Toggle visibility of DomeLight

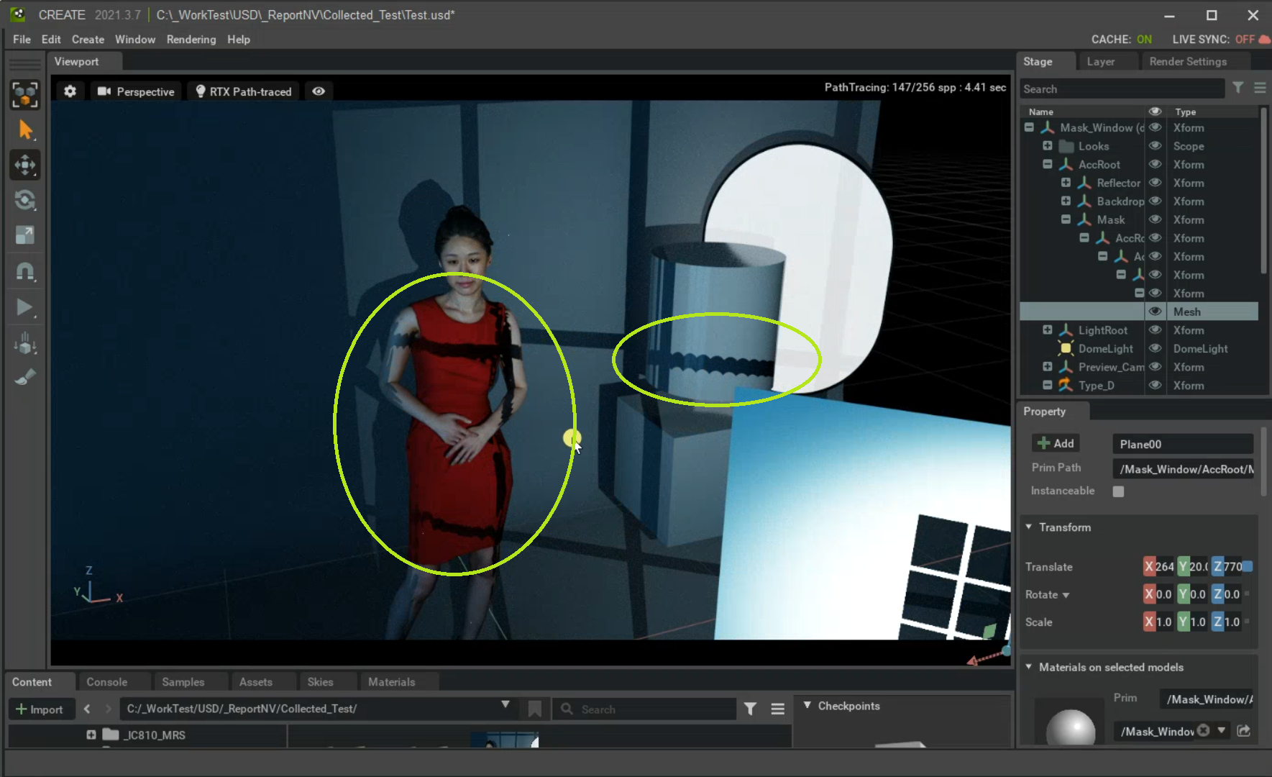[x=1155, y=348]
